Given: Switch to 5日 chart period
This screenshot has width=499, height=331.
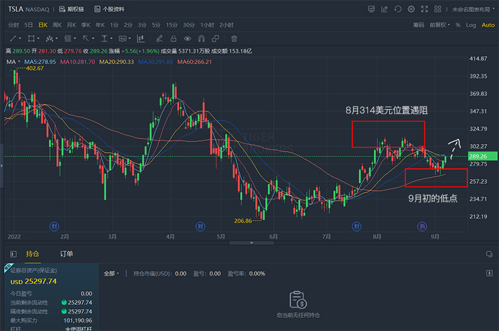Looking at the screenshot, I should click(x=29, y=25).
